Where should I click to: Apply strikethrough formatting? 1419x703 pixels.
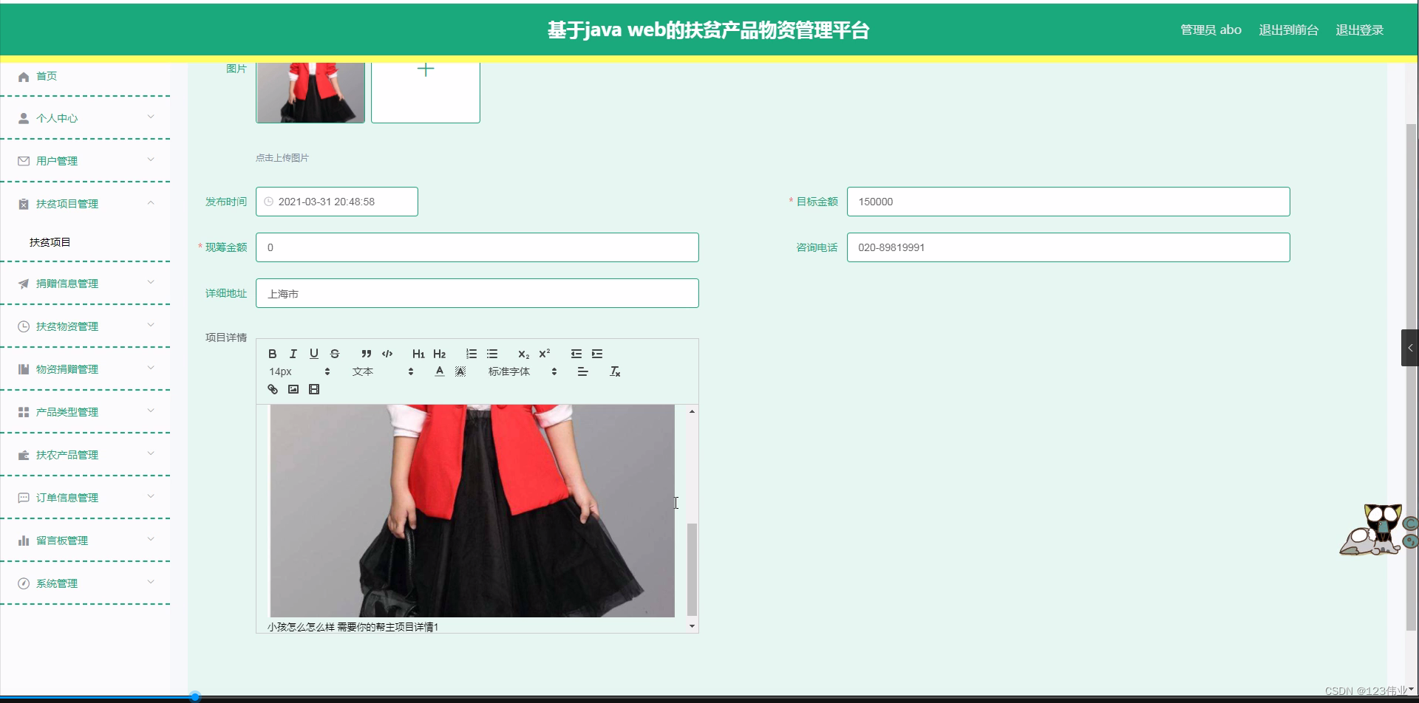(x=335, y=354)
